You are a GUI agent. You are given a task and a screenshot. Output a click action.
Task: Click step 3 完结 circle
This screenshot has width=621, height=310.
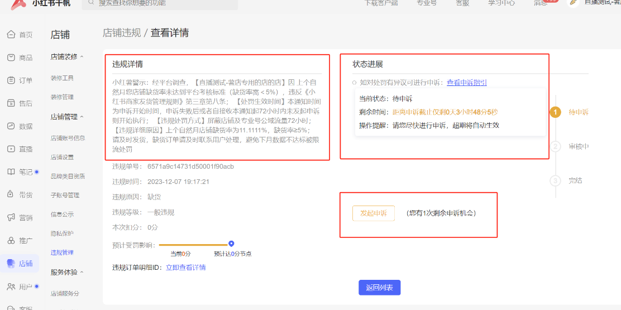[555, 180]
